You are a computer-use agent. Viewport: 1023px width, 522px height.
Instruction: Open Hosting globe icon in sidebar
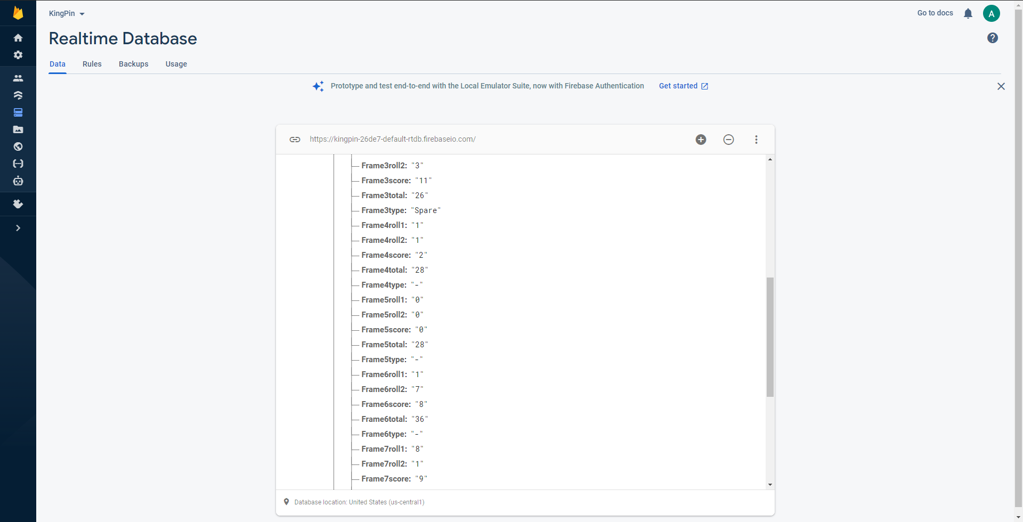tap(18, 146)
